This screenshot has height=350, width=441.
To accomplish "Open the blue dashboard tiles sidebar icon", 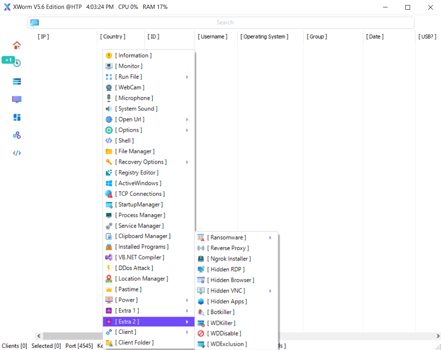I will pyautogui.click(x=17, y=117).
